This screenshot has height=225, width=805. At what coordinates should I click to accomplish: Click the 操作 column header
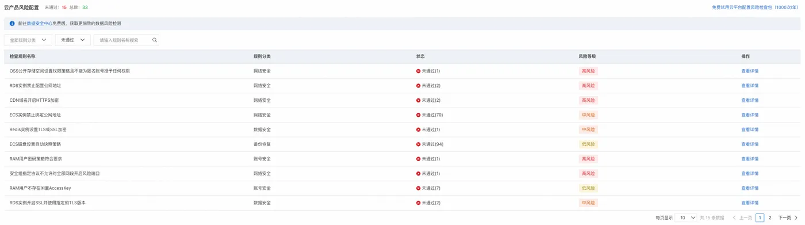(x=745, y=56)
